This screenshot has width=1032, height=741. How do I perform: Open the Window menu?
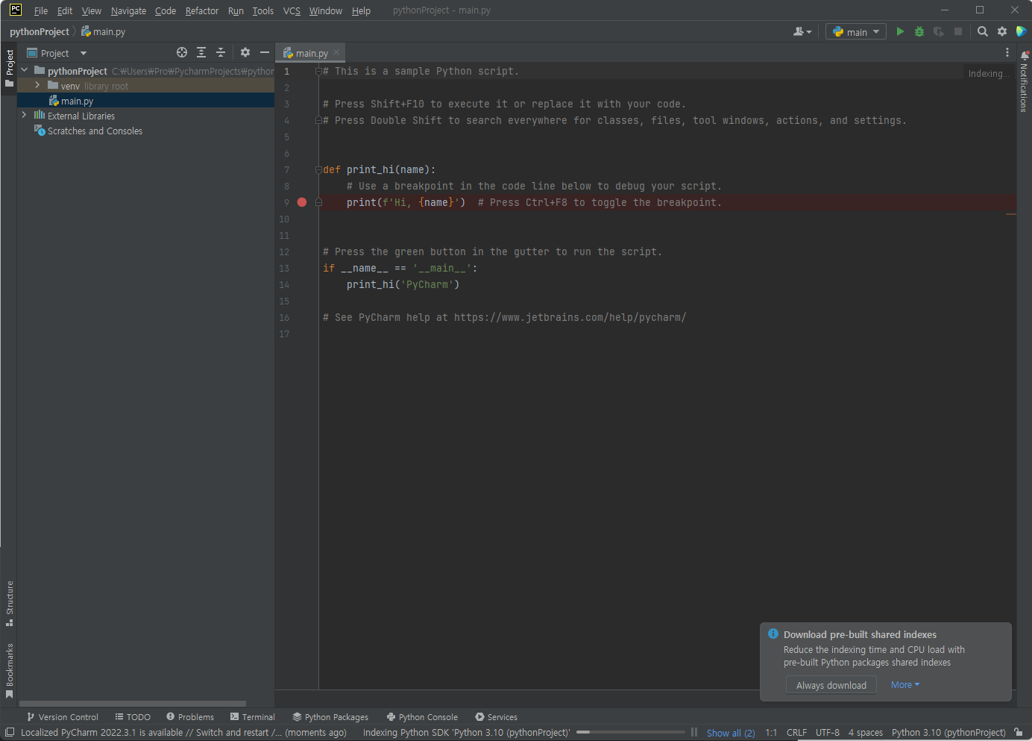point(326,10)
